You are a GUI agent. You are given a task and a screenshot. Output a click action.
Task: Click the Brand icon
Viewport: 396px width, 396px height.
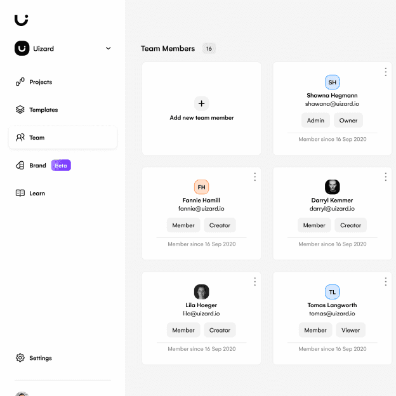tap(20, 165)
